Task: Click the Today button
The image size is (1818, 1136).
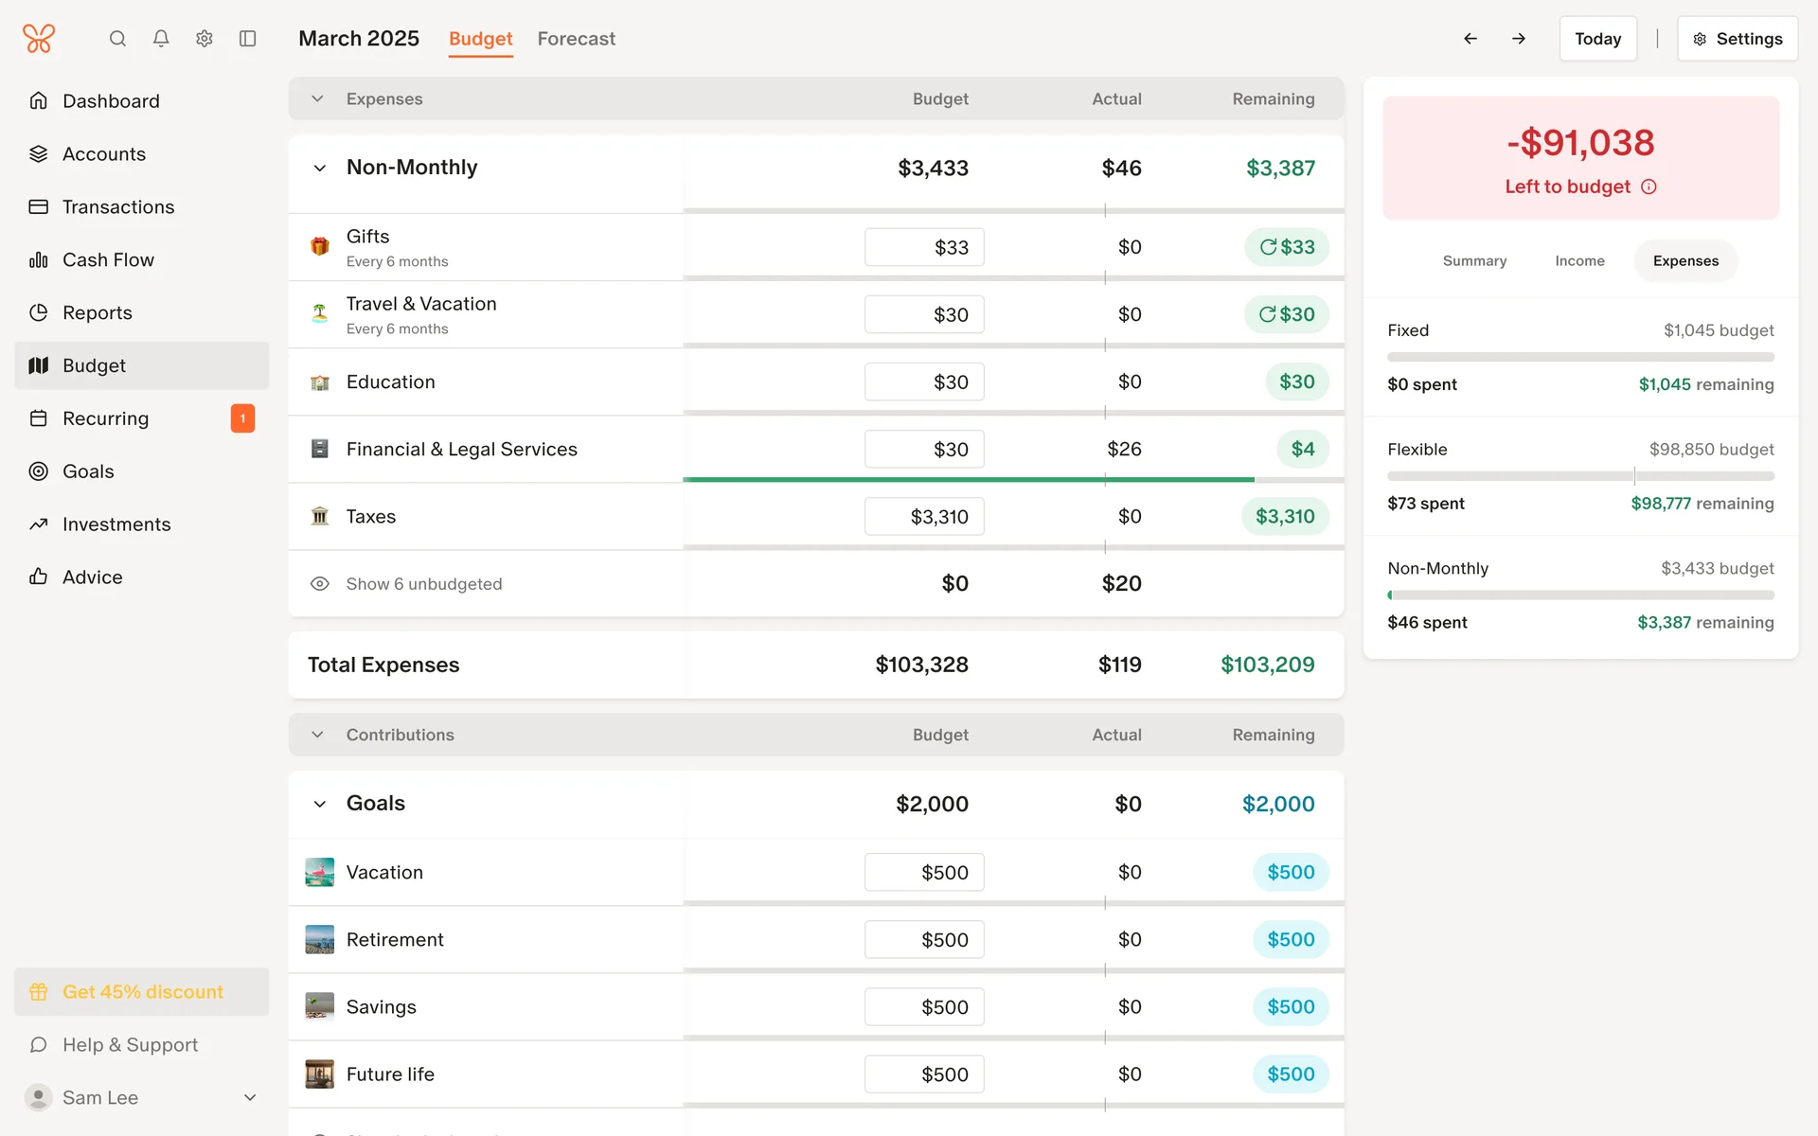Action: (x=1597, y=39)
